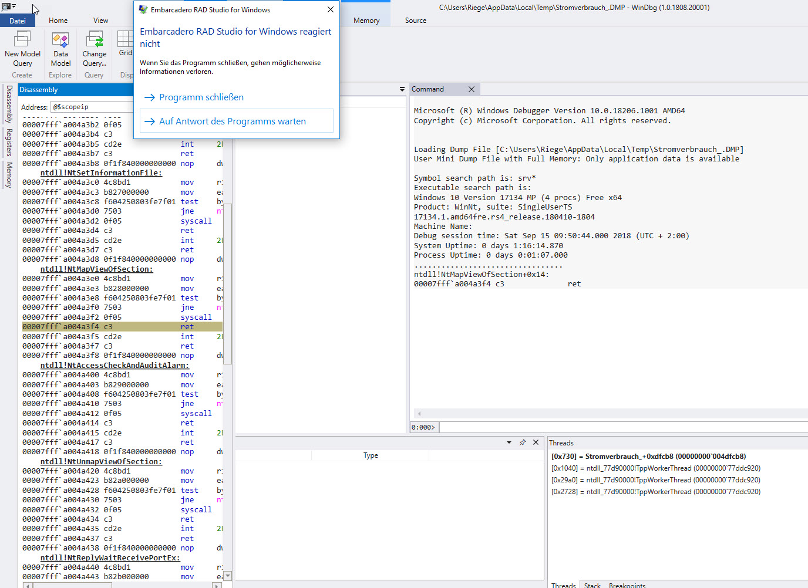
Task: Switch to the Breakpoints bottom tab
Action: 627,585
